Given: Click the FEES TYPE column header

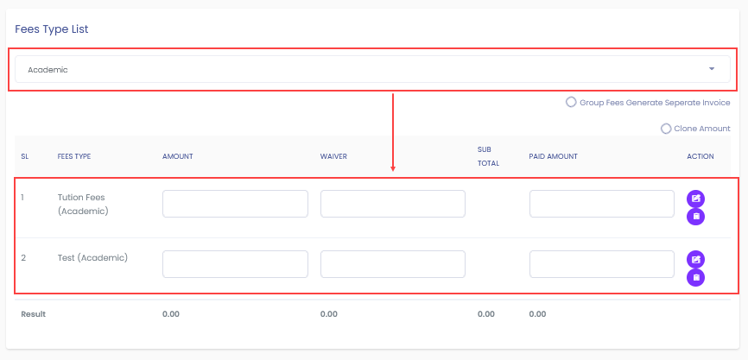Looking at the screenshot, I should click(74, 156).
